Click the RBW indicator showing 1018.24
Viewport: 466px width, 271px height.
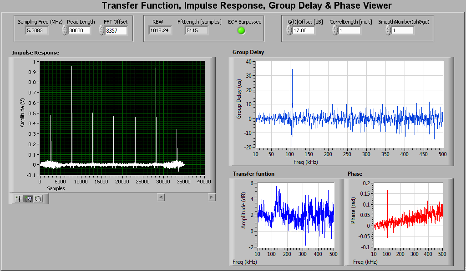click(x=160, y=30)
